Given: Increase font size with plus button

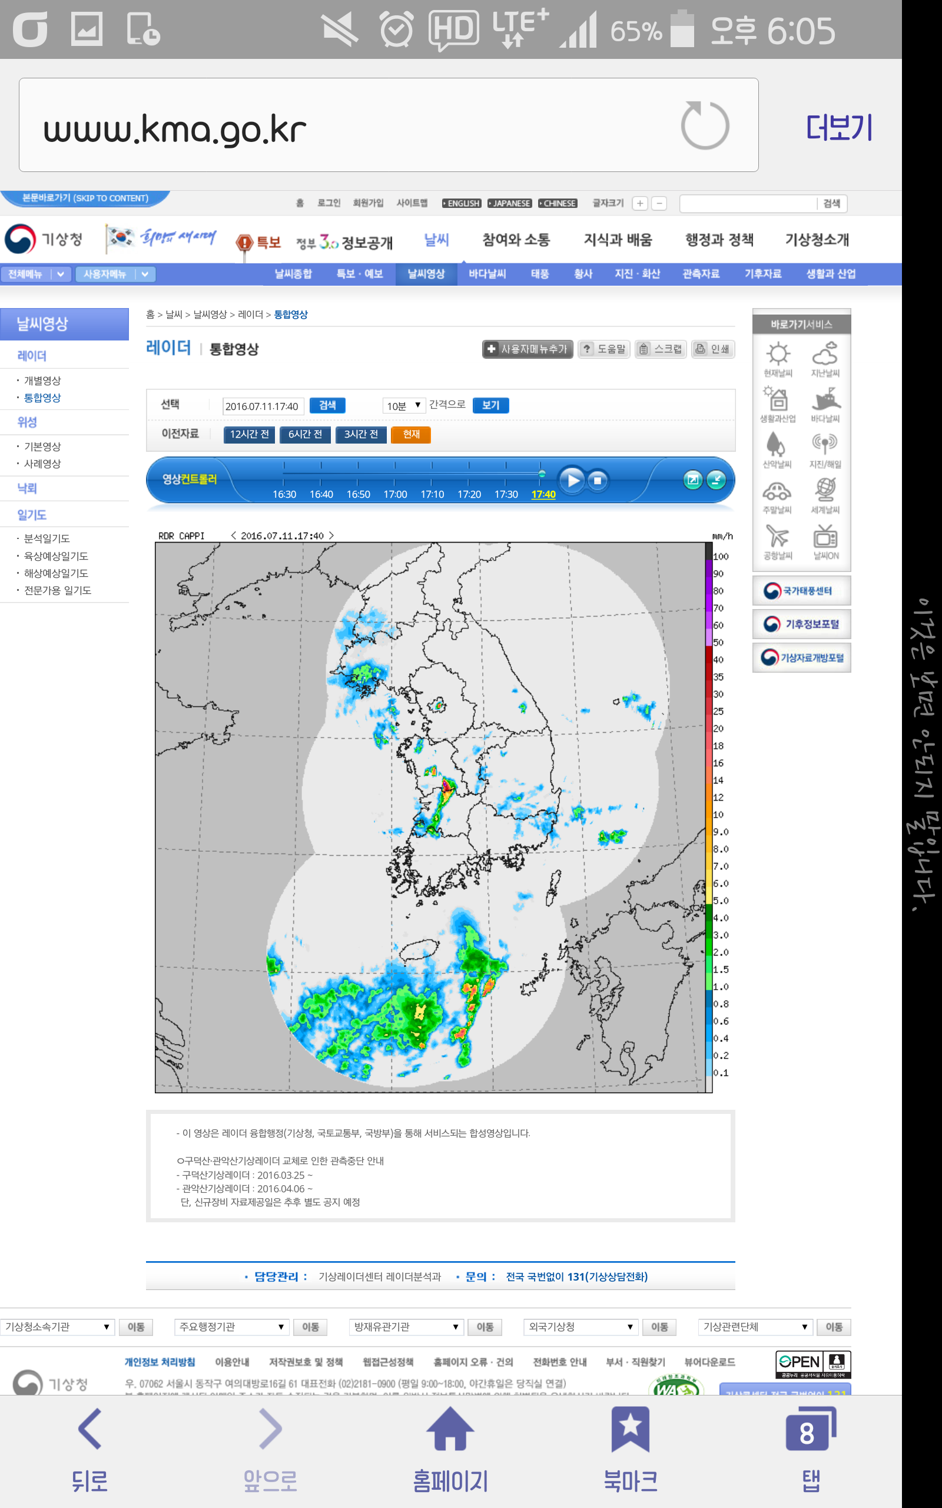Looking at the screenshot, I should 640,204.
